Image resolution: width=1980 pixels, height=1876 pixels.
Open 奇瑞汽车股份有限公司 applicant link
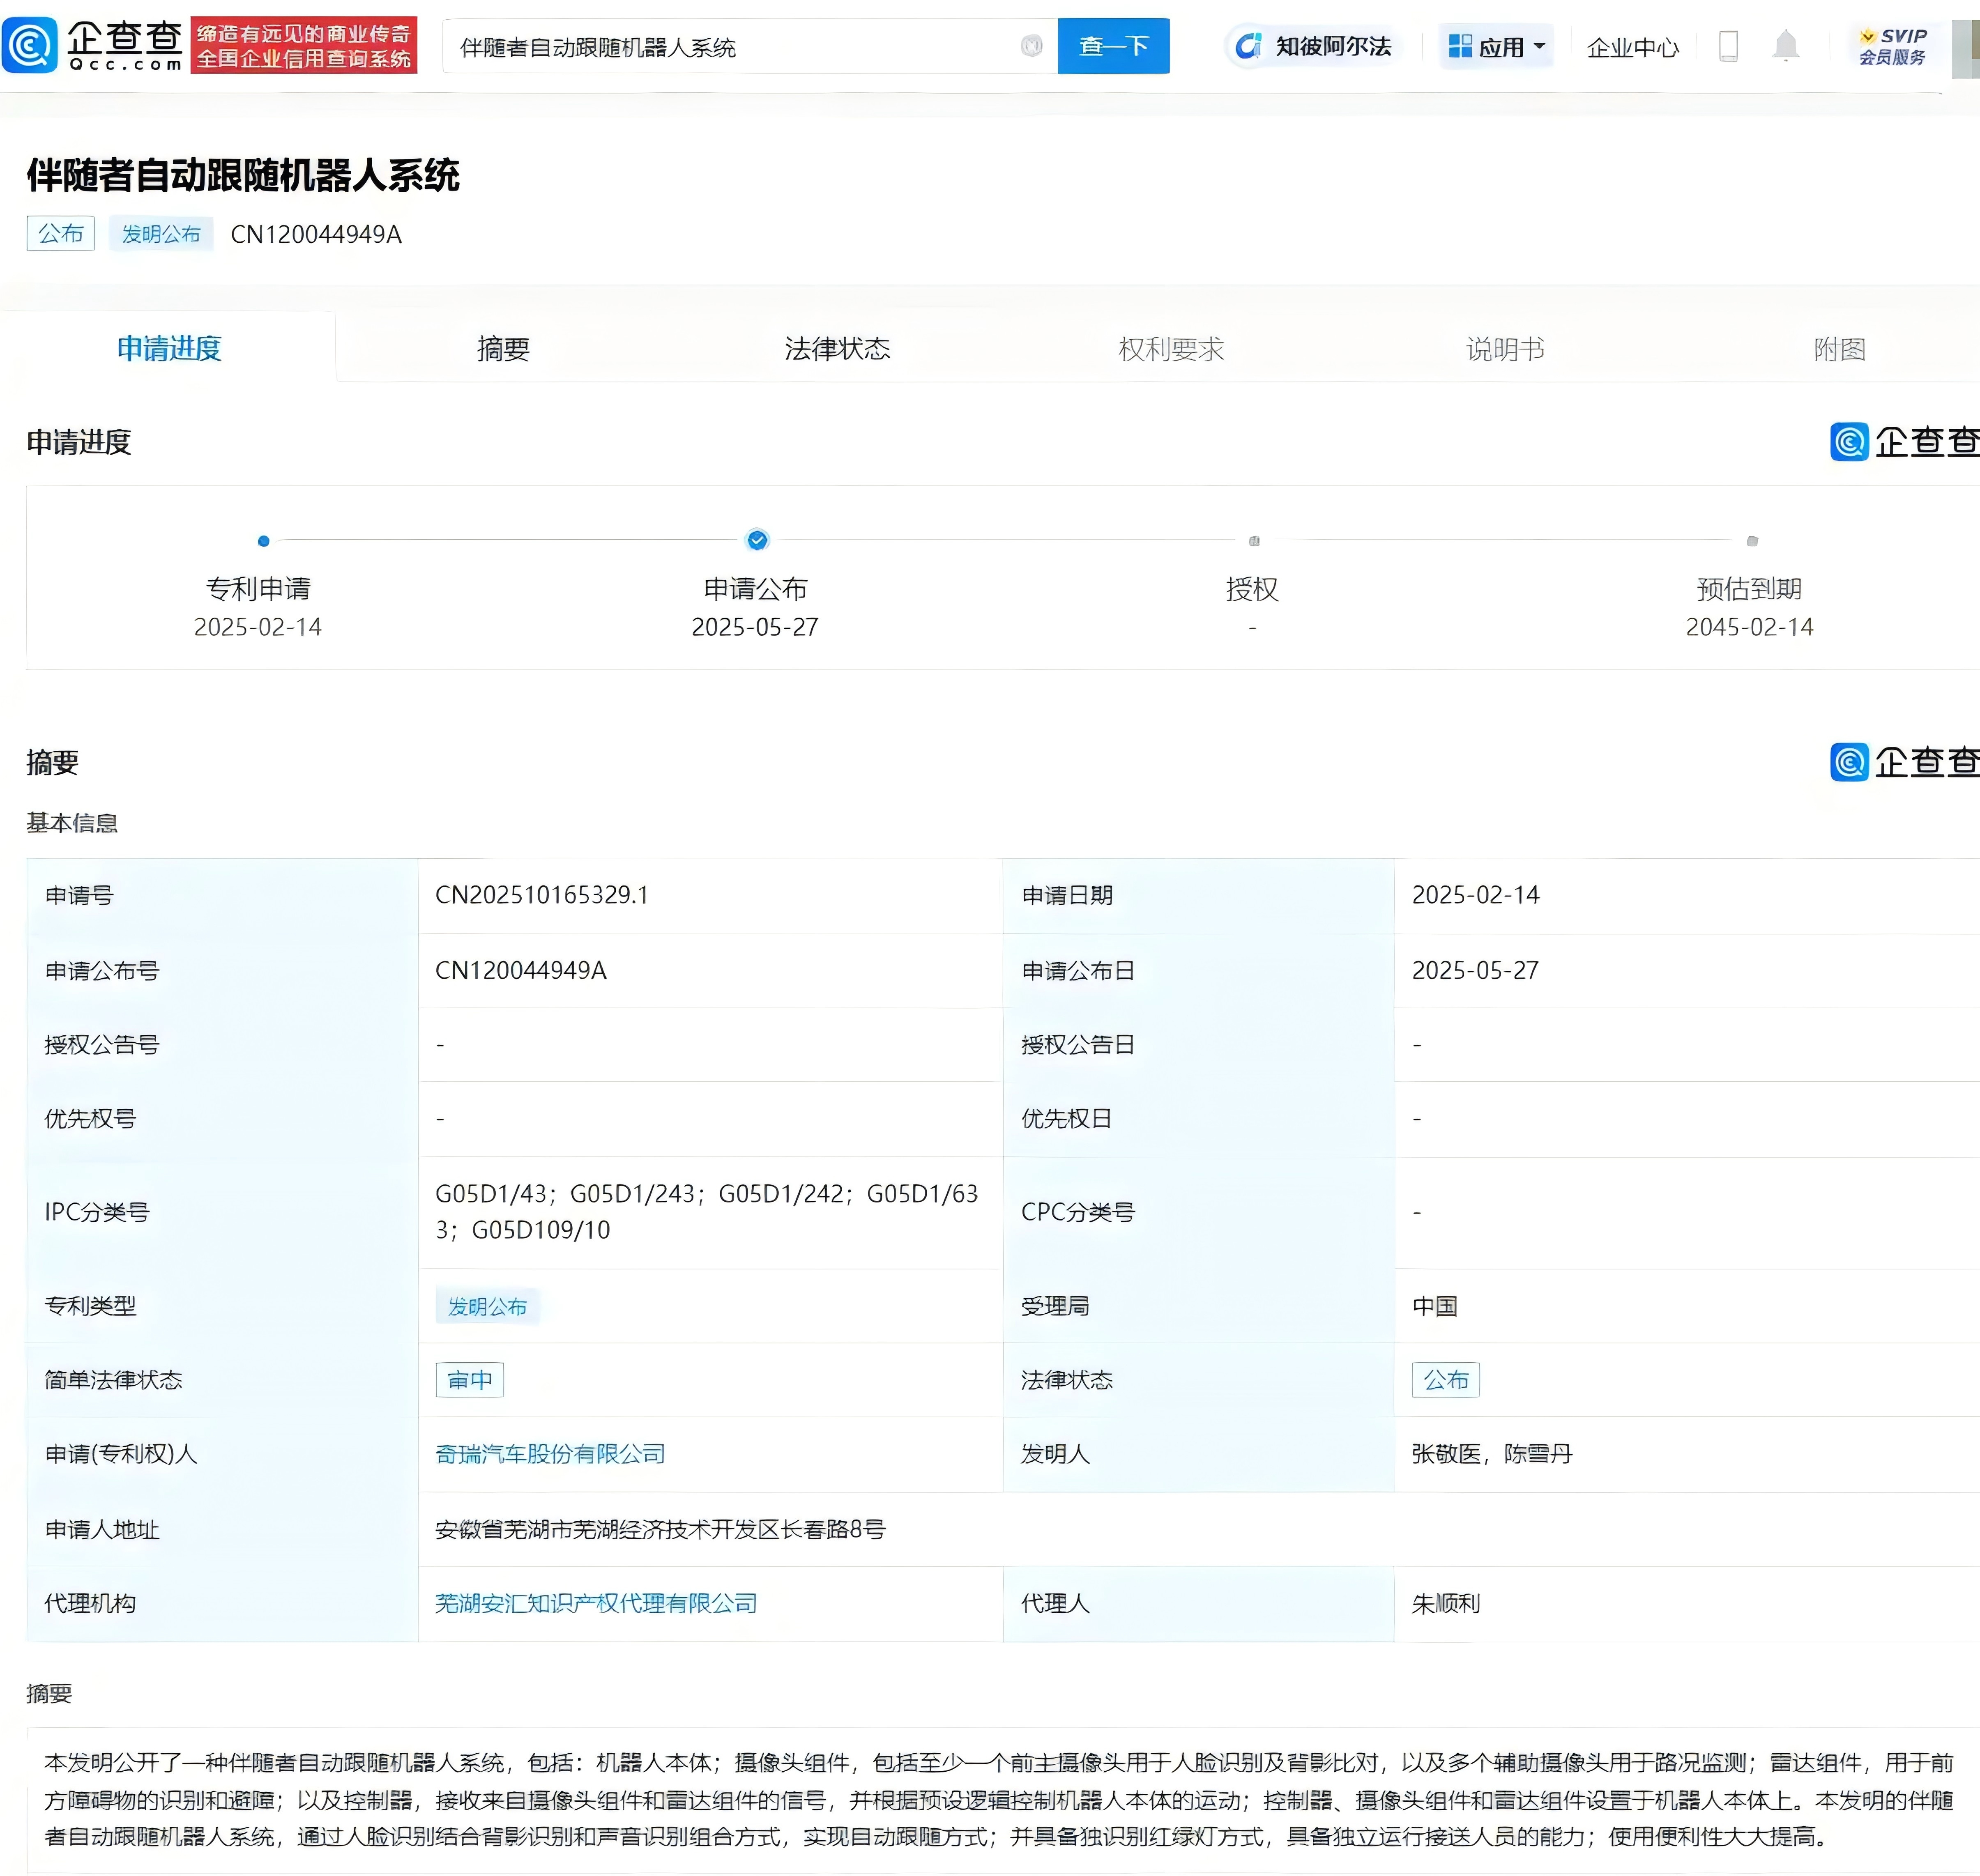point(550,1454)
